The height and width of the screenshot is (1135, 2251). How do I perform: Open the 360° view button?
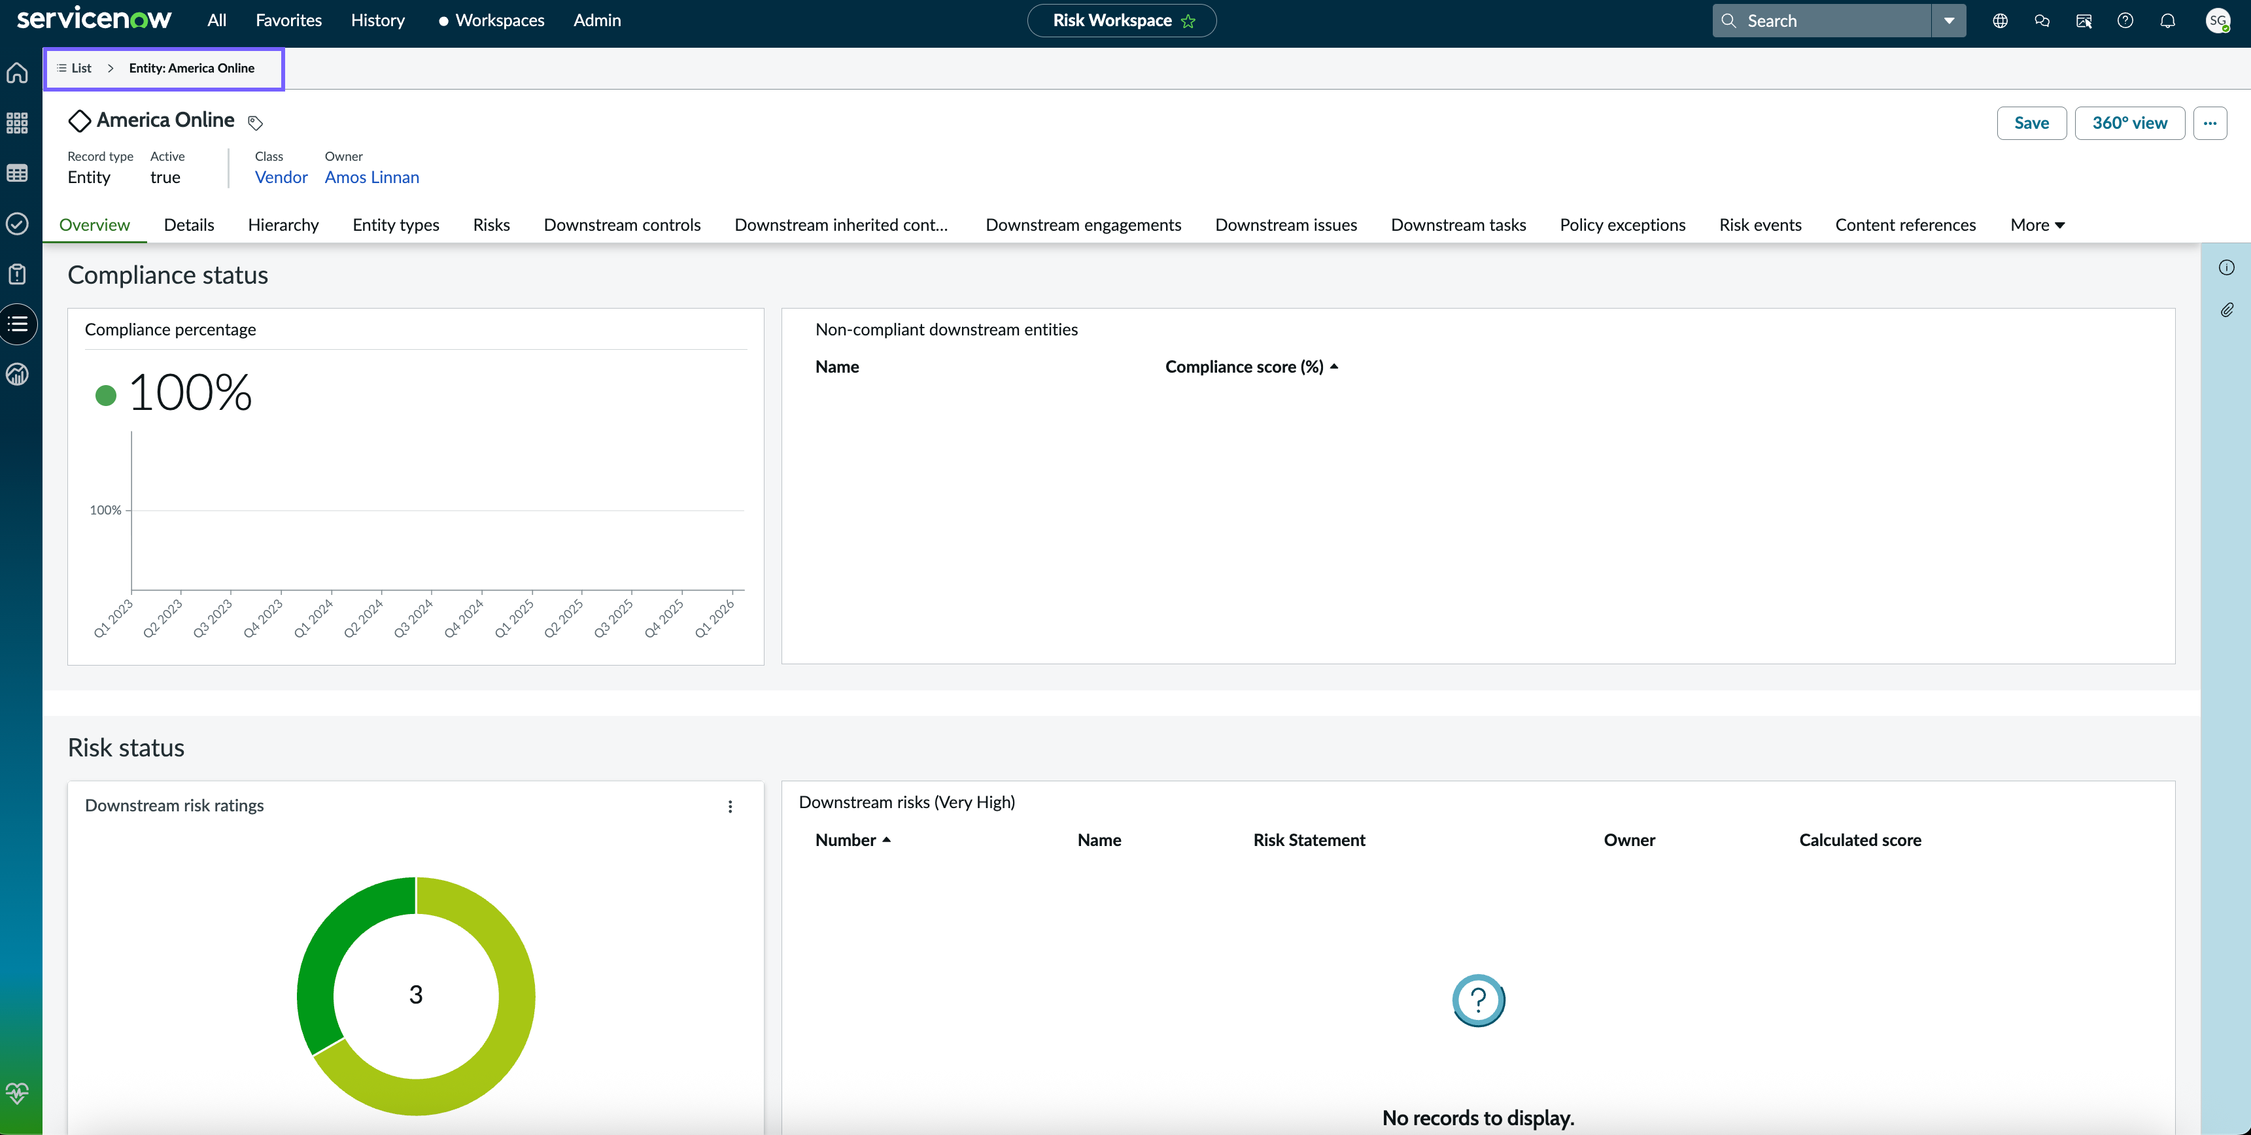tap(2129, 123)
